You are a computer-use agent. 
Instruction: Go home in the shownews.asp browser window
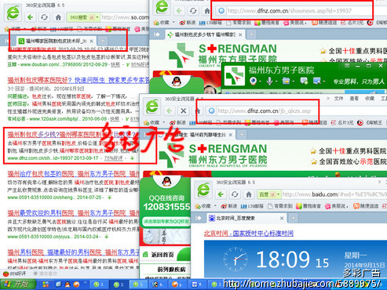point(206,11)
